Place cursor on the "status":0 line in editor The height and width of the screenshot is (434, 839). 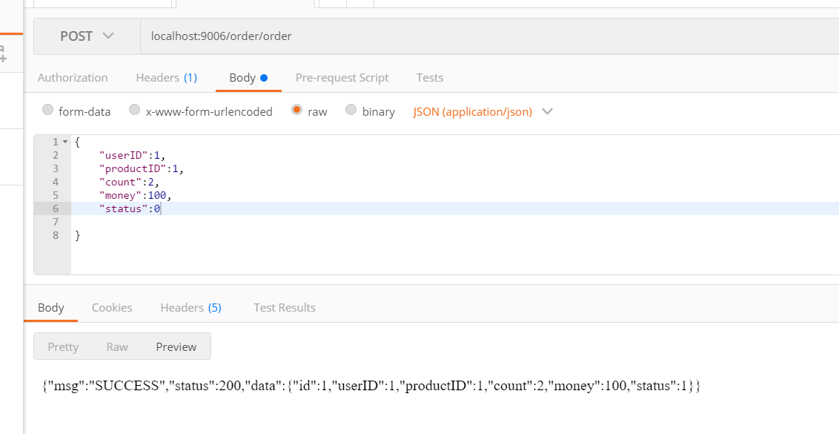[x=455, y=208]
